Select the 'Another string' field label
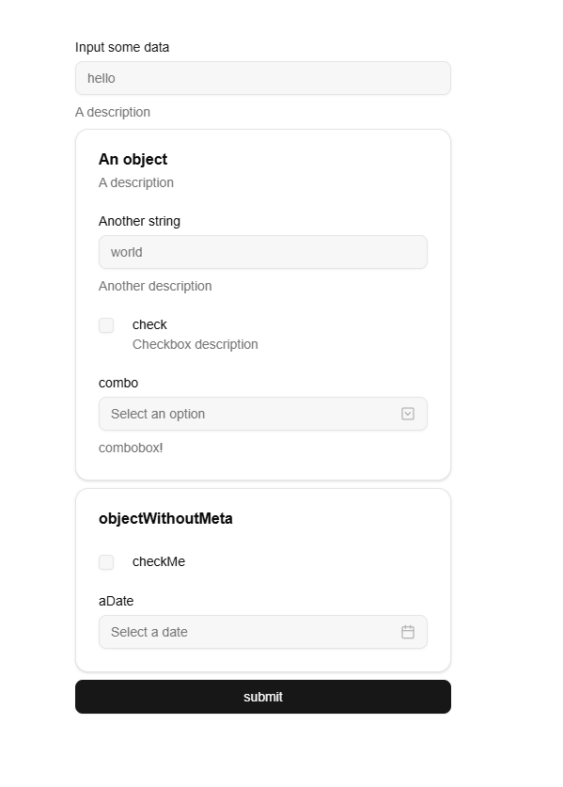This screenshot has width=563, height=787. click(x=139, y=221)
